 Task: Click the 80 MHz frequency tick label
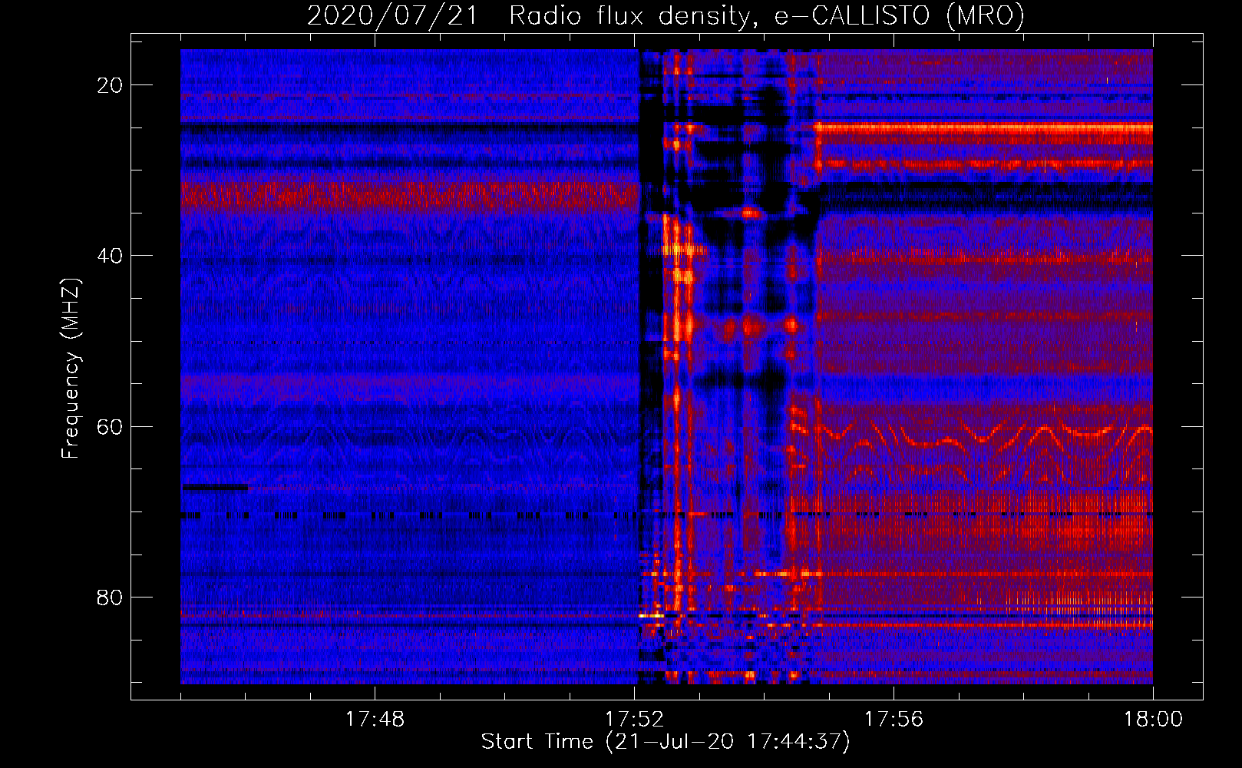tap(110, 597)
